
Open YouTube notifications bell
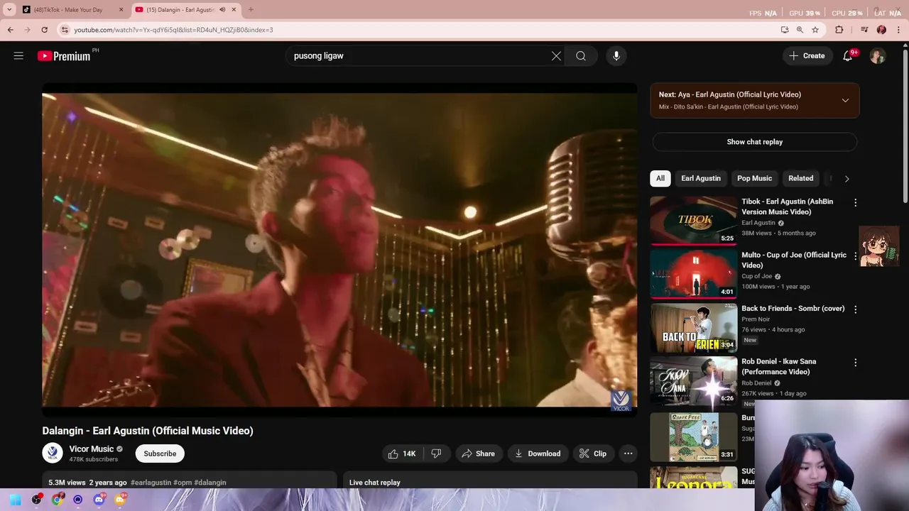pyautogui.click(x=847, y=56)
